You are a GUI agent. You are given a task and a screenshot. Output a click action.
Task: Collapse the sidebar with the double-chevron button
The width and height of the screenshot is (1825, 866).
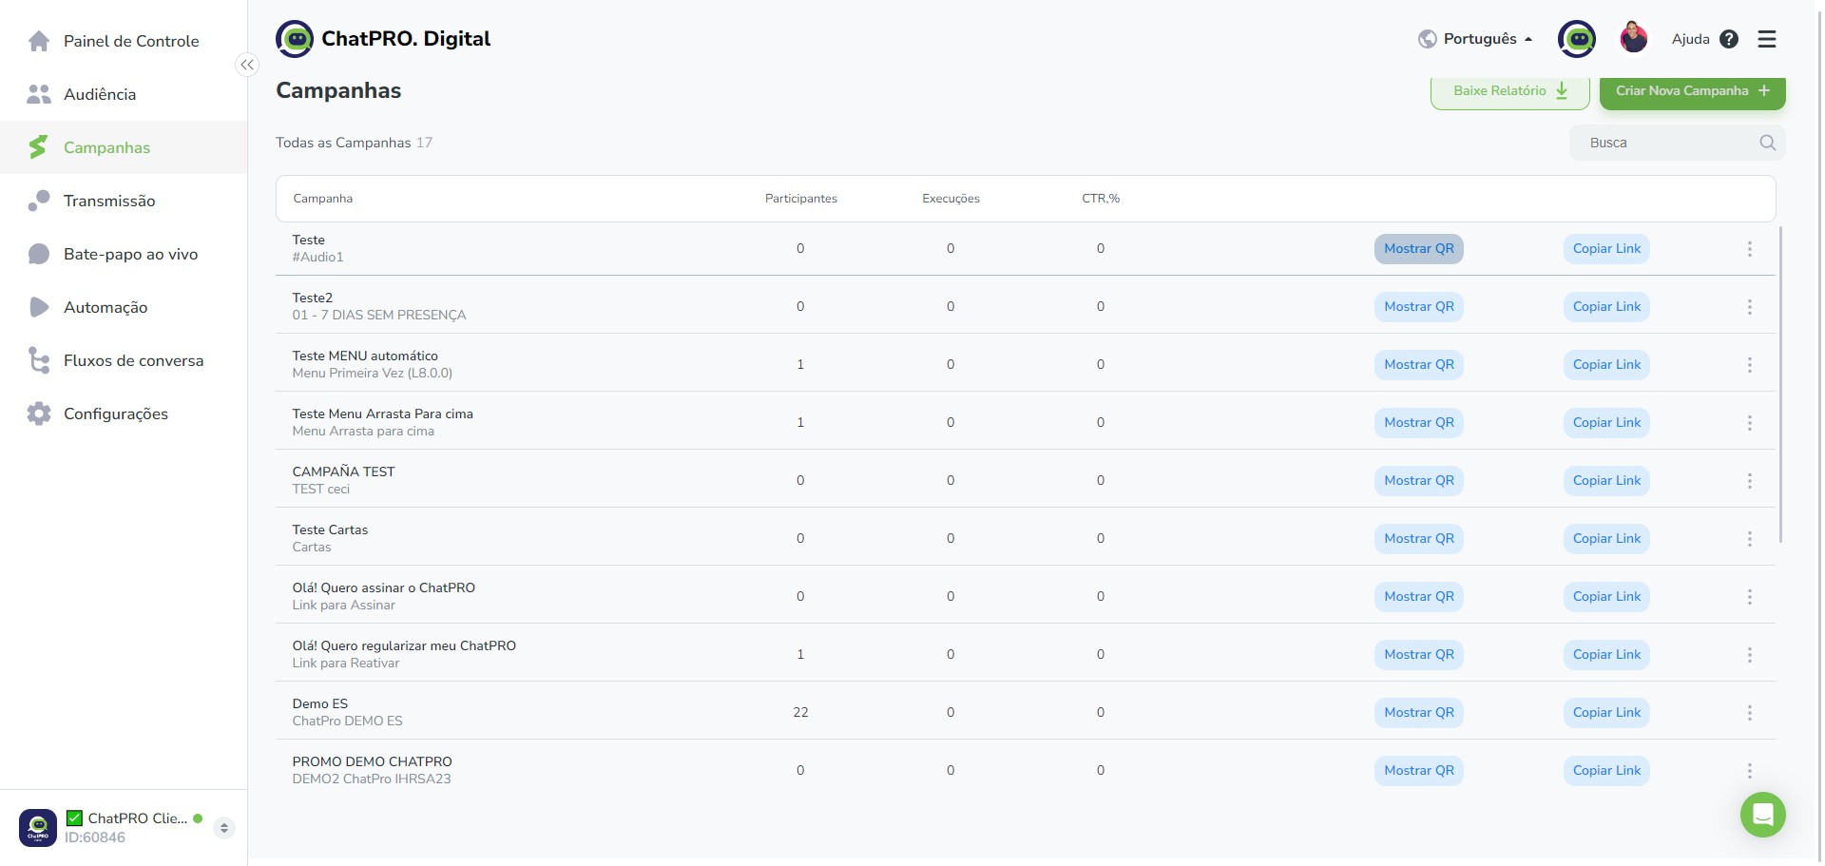(x=247, y=65)
